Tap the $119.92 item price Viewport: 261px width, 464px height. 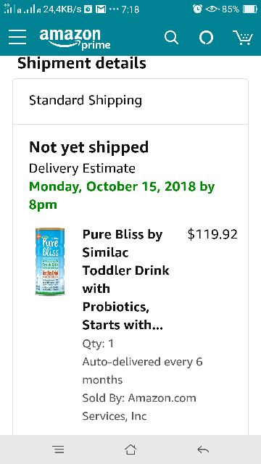click(x=212, y=235)
